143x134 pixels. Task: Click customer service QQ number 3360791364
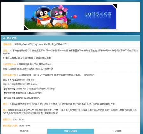click(19, 119)
